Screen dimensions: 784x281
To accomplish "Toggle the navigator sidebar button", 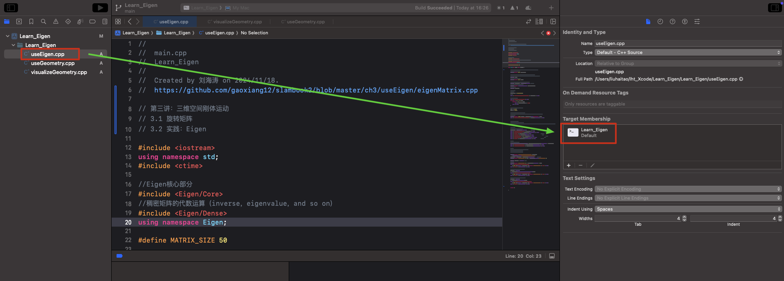I will (11, 8).
